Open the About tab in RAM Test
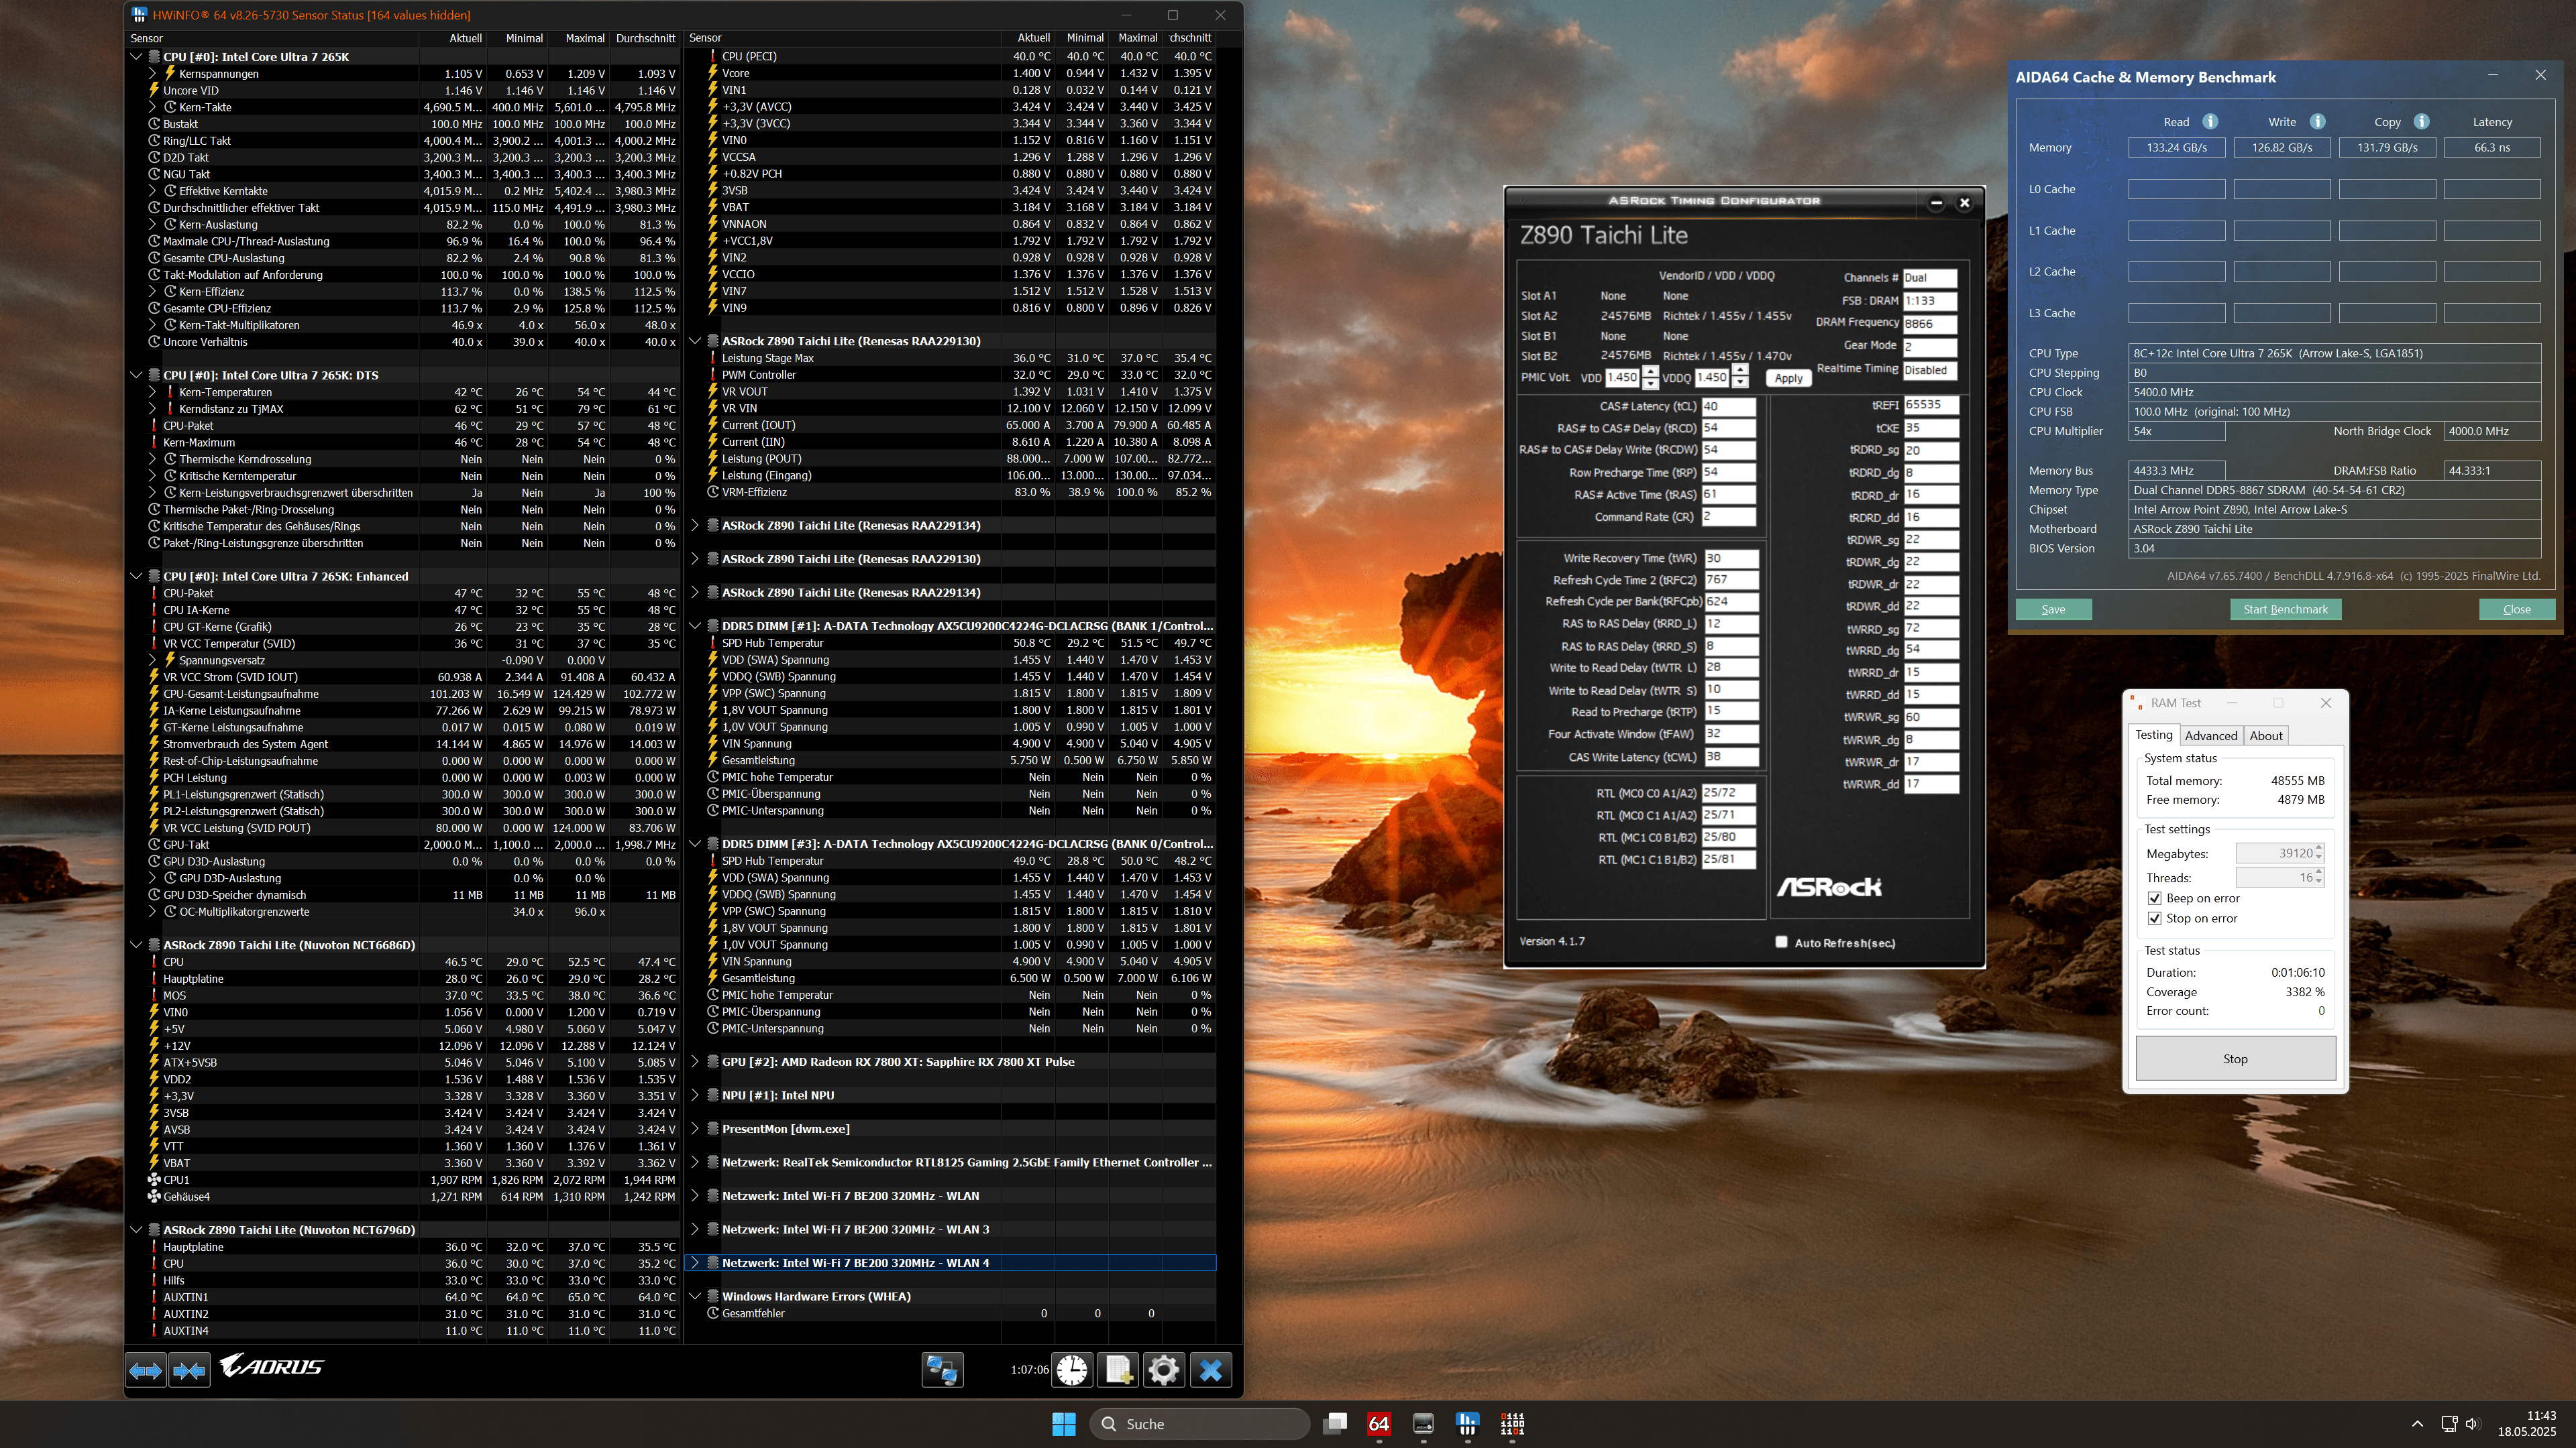The image size is (2576, 1448). pos(2265,735)
